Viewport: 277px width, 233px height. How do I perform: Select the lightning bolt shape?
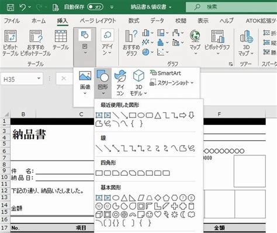point(166,214)
